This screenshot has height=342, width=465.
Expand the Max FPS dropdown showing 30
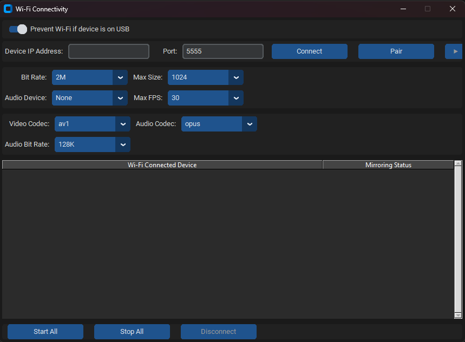(x=206, y=98)
